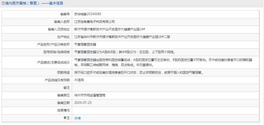
Task: Click the 备案人注册地址 label
Action: click(x=59, y=29)
